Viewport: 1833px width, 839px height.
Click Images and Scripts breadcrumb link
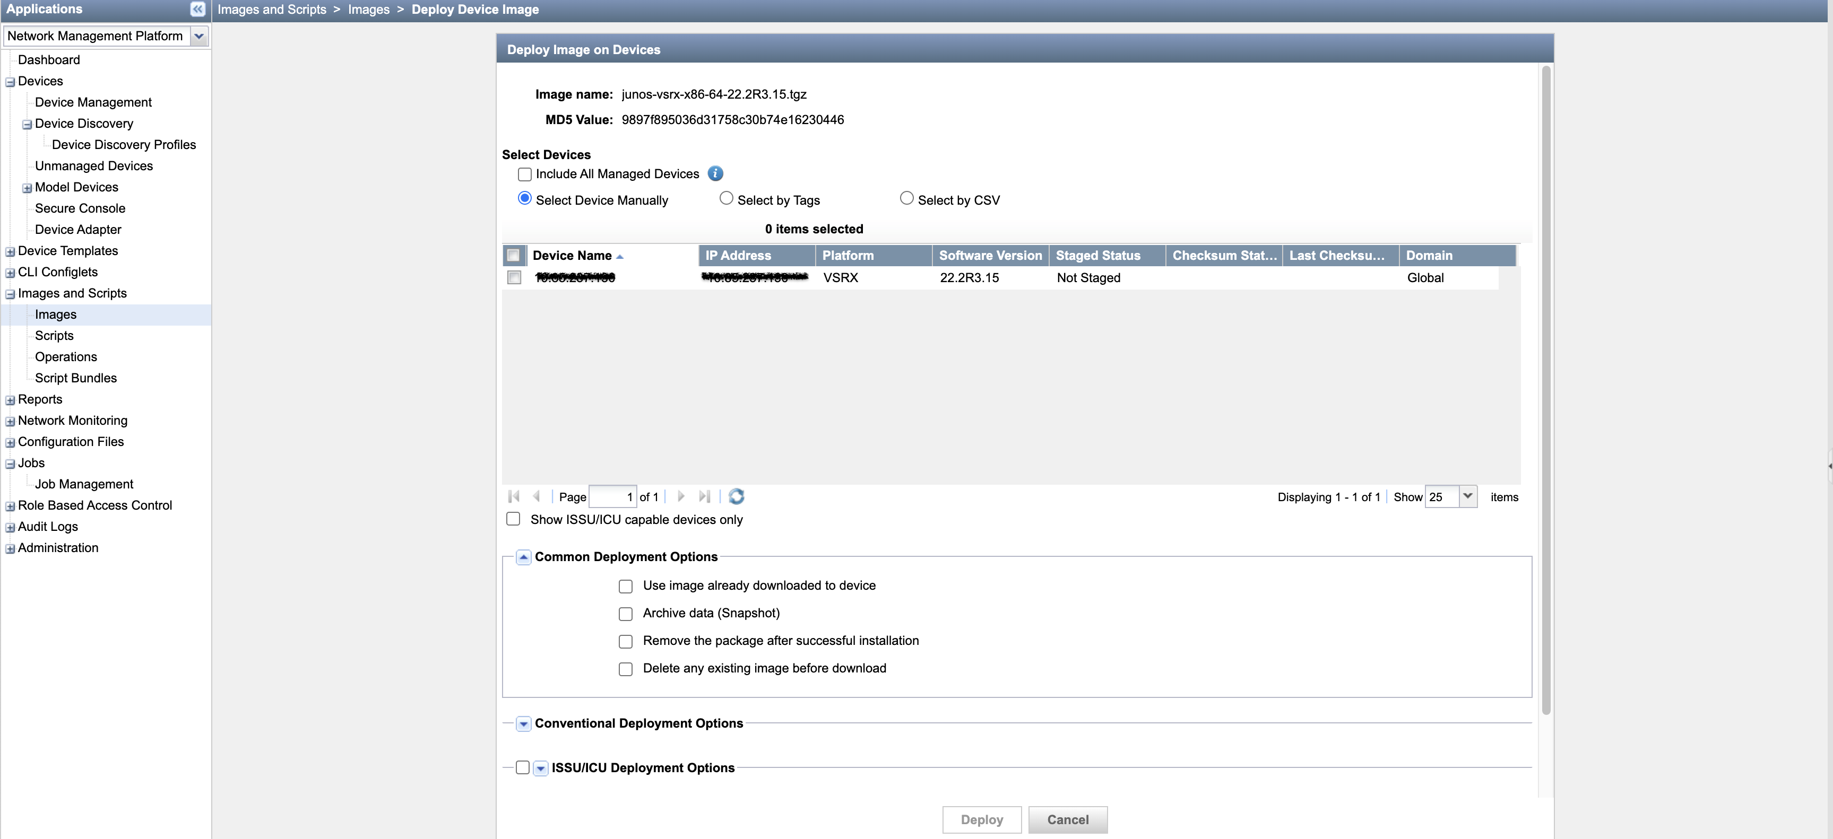272,9
